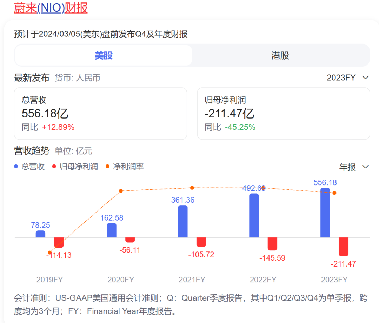
Task: Switch to the 美股 tab
Action: (104, 55)
